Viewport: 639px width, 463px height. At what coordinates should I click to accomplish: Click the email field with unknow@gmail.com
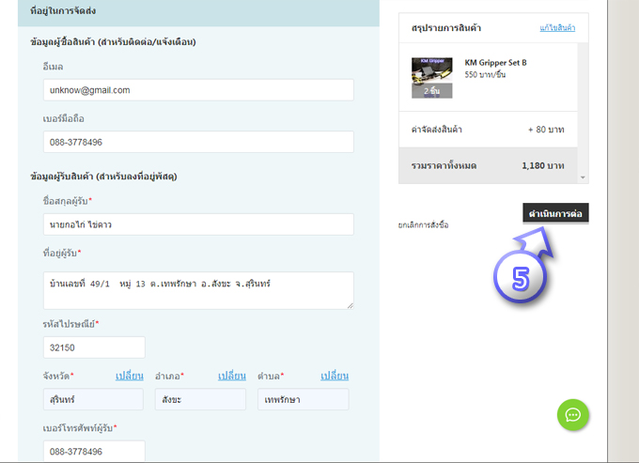coord(198,90)
